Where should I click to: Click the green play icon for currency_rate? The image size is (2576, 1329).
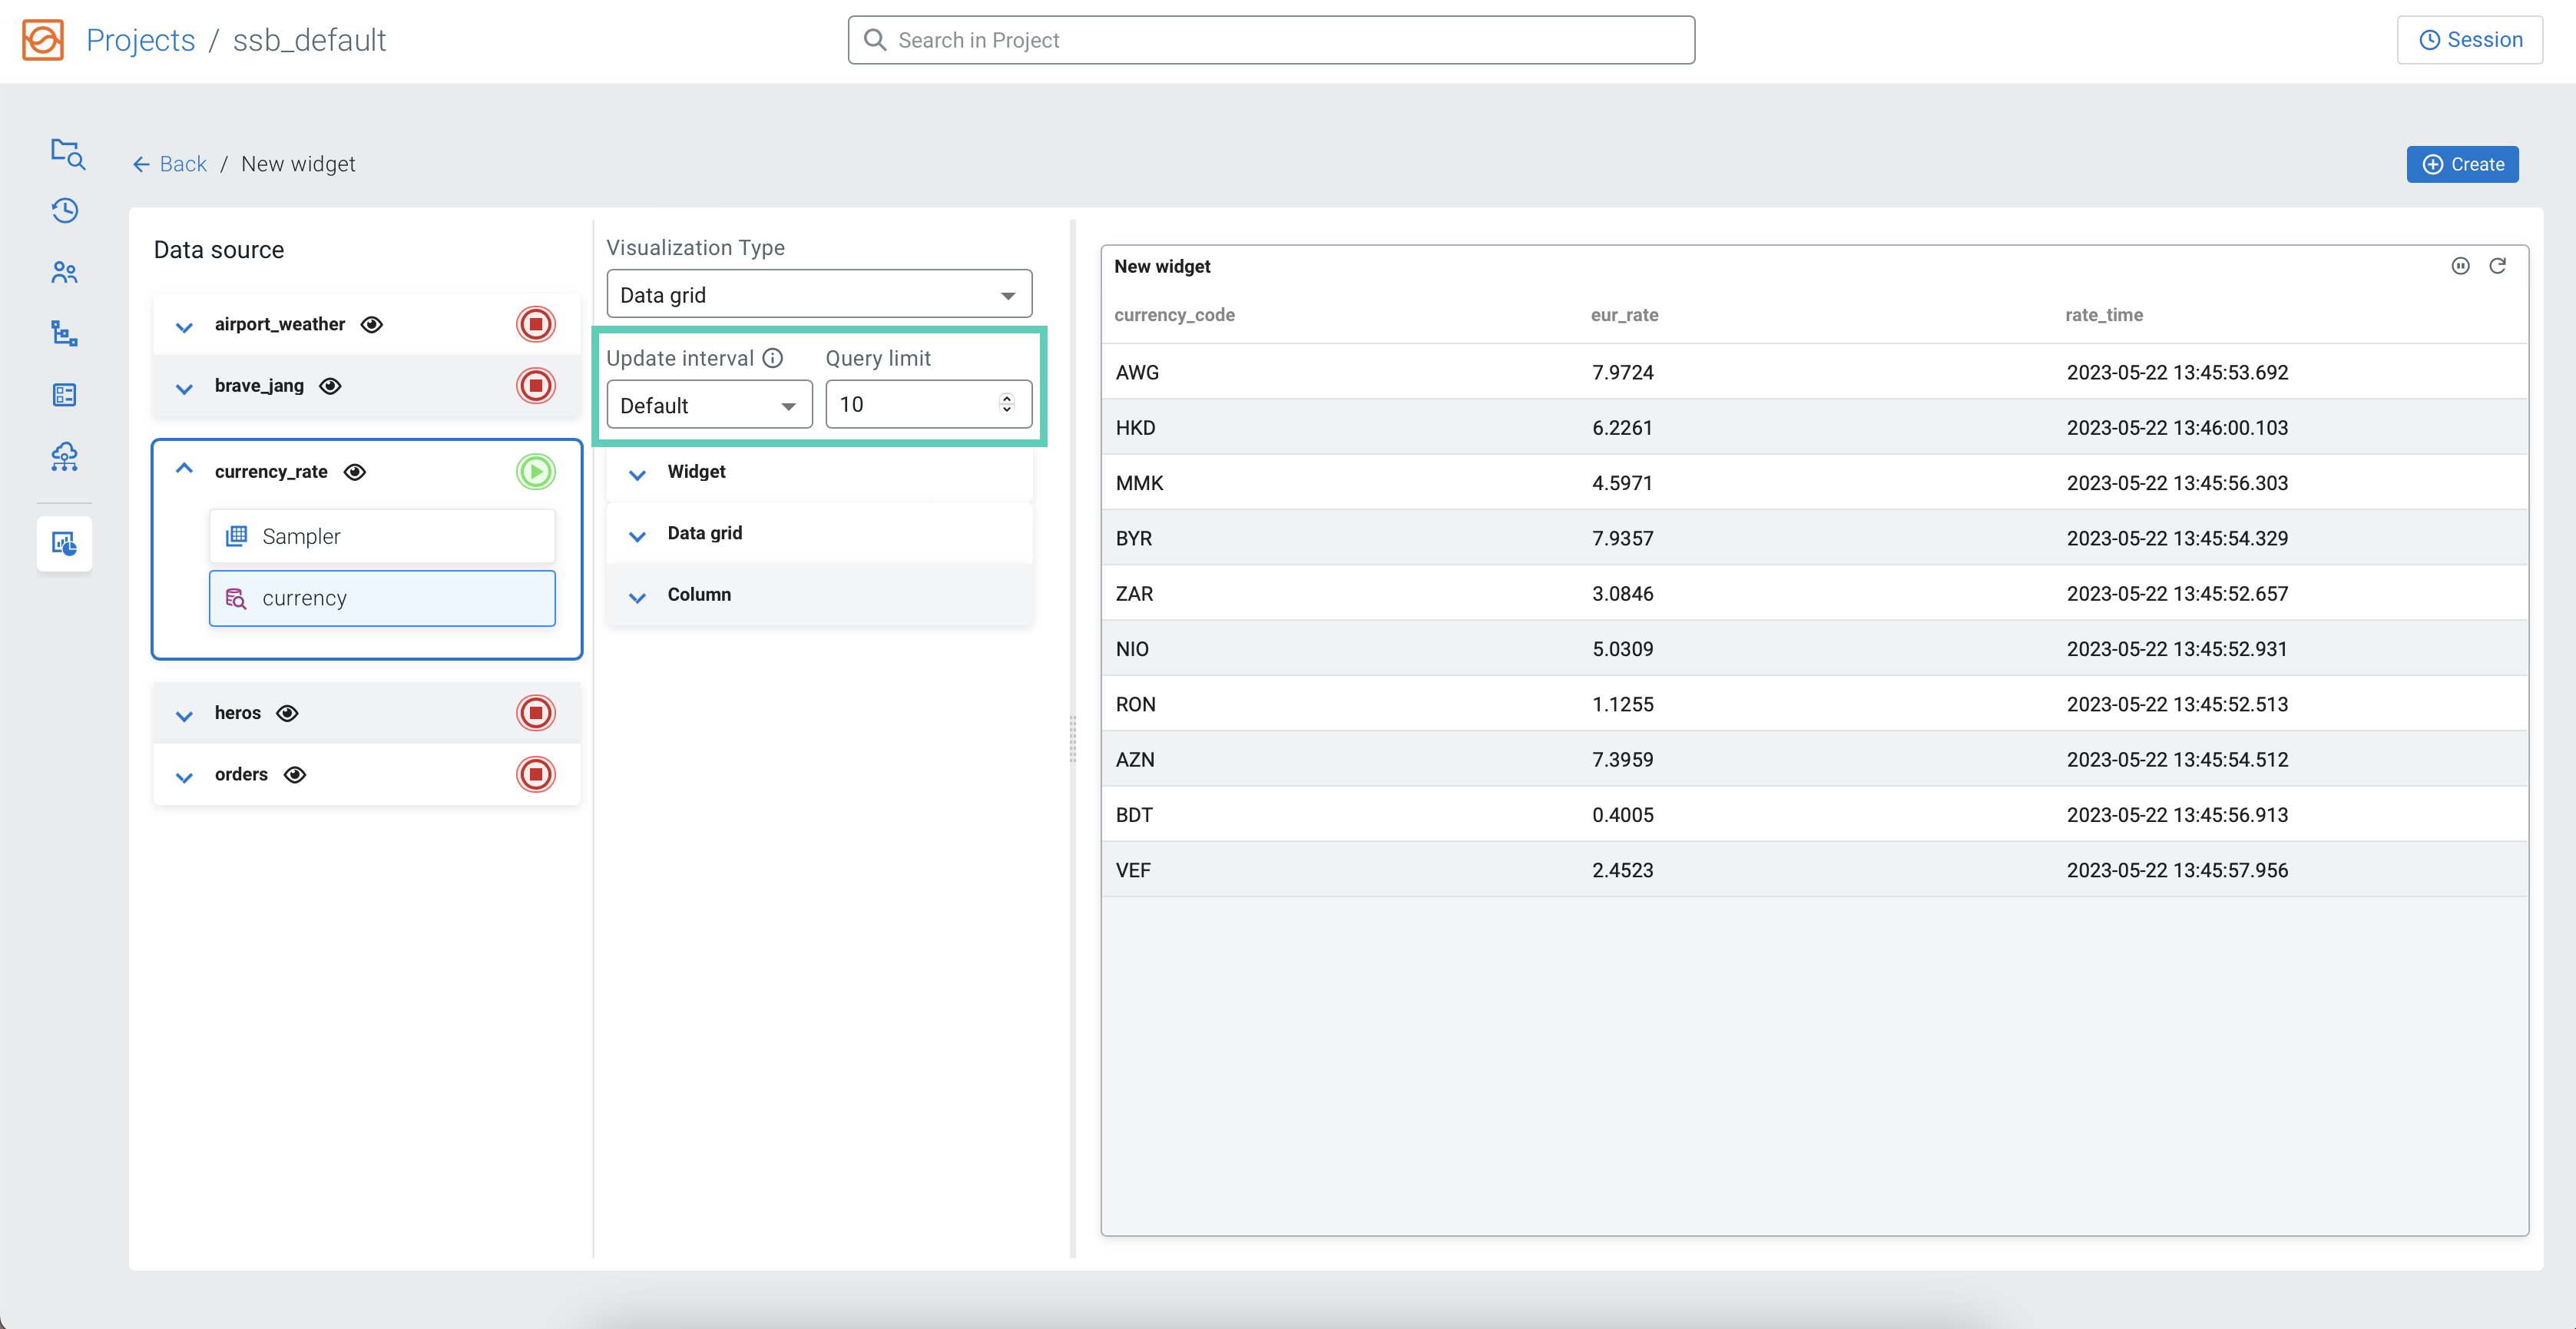click(535, 472)
